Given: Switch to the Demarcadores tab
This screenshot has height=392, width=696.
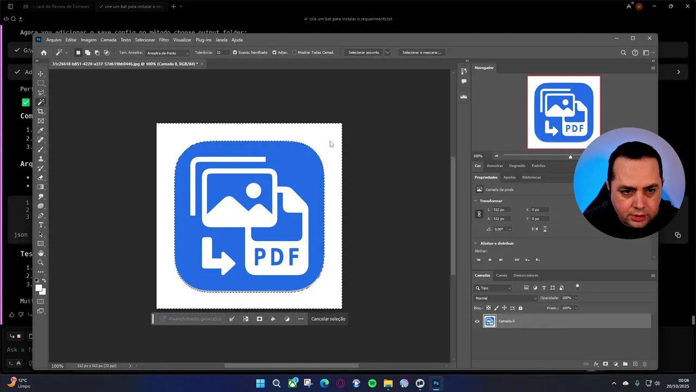Looking at the screenshot, I should 526,275.
